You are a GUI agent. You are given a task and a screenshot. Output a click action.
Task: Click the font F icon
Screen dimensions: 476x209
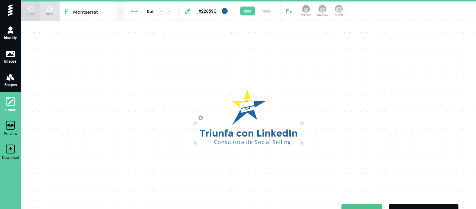(66, 12)
